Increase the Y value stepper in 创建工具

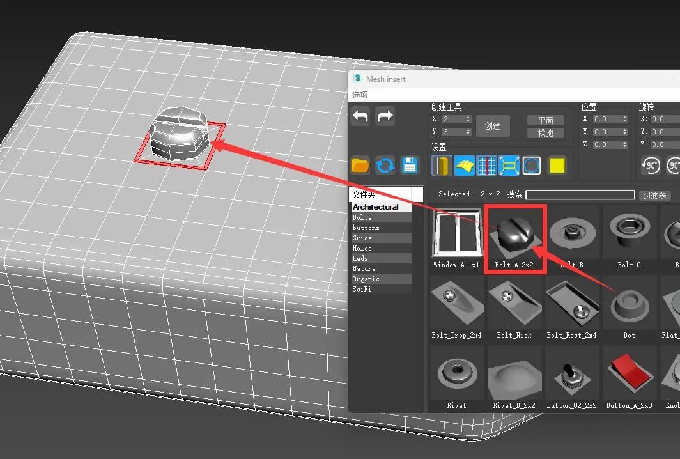(x=467, y=130)
